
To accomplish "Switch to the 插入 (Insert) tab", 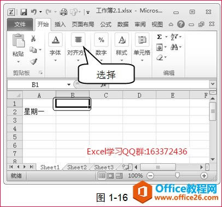I will tap(60, 24).
